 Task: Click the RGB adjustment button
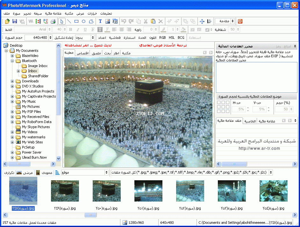click(x=162, y=38)
